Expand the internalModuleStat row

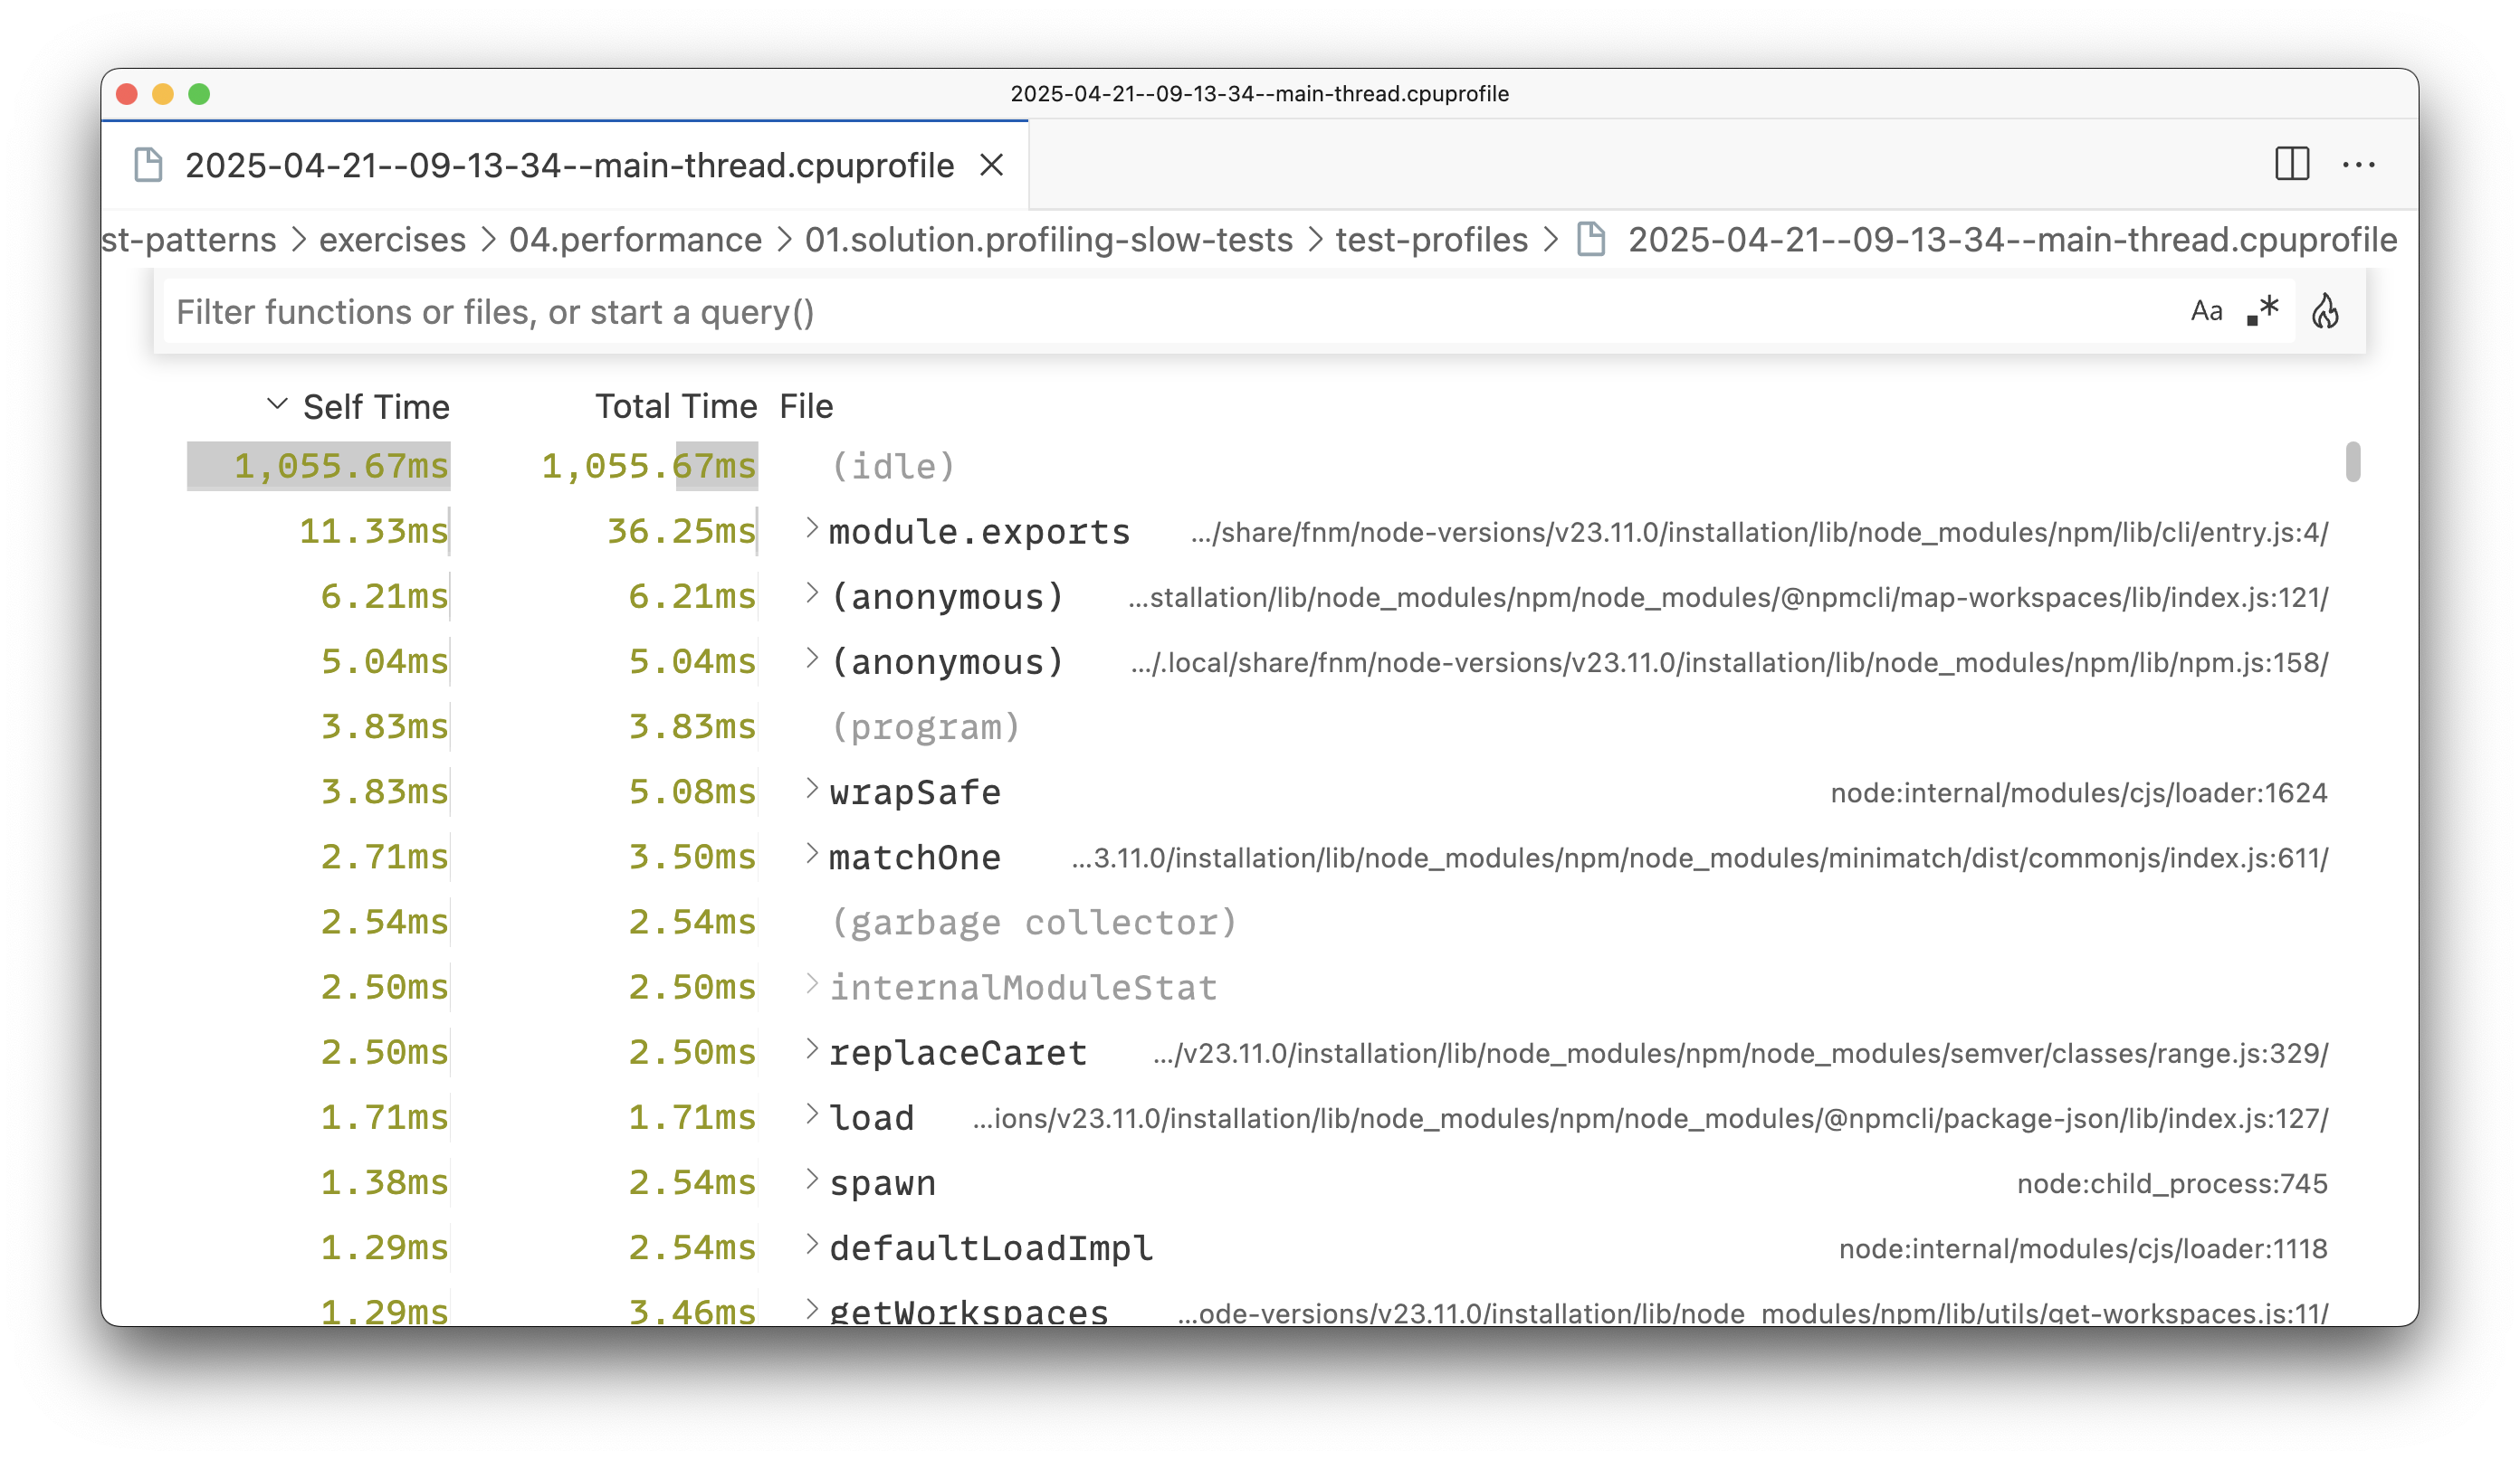(x=812, y=985)
